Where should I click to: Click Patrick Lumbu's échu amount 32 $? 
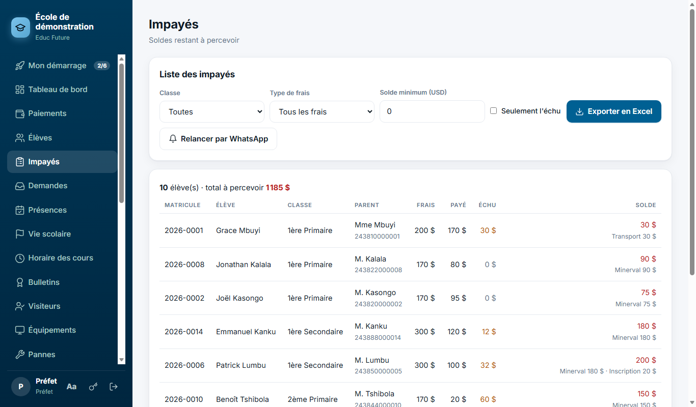pyautogui.click(x=488, y=365)
